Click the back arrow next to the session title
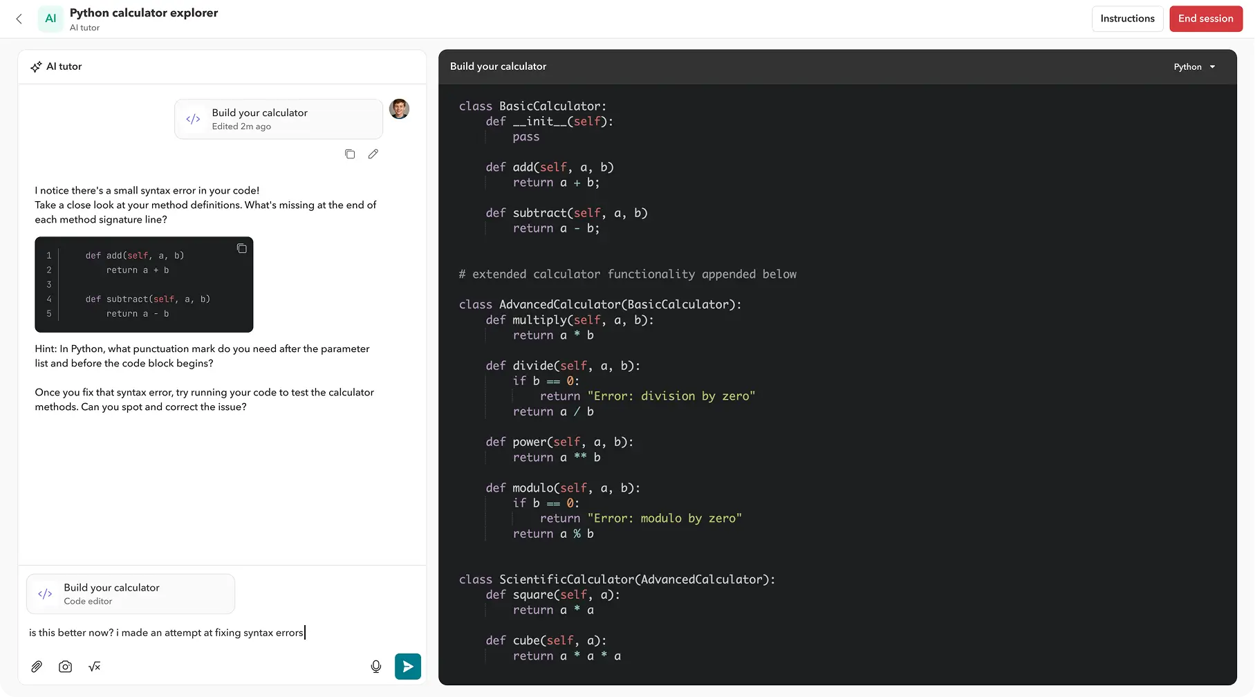1255x697 pixels. (19, 19)
